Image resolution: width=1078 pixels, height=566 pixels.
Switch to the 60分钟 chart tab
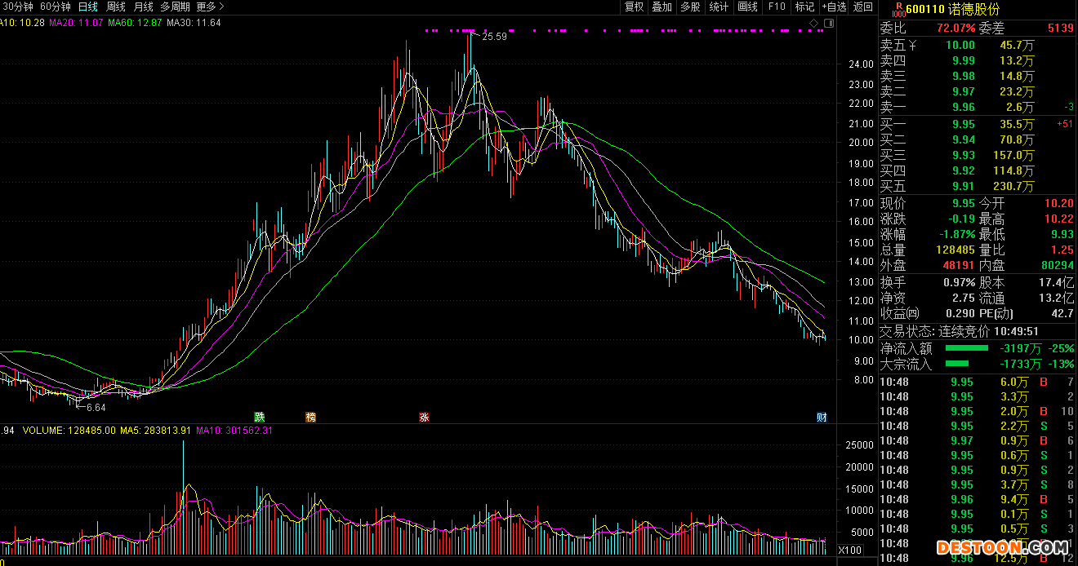pos(56,7)
